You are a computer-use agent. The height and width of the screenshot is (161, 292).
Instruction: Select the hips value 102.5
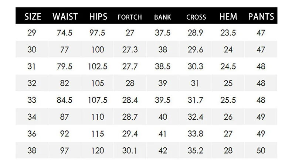tap(98, 66)
